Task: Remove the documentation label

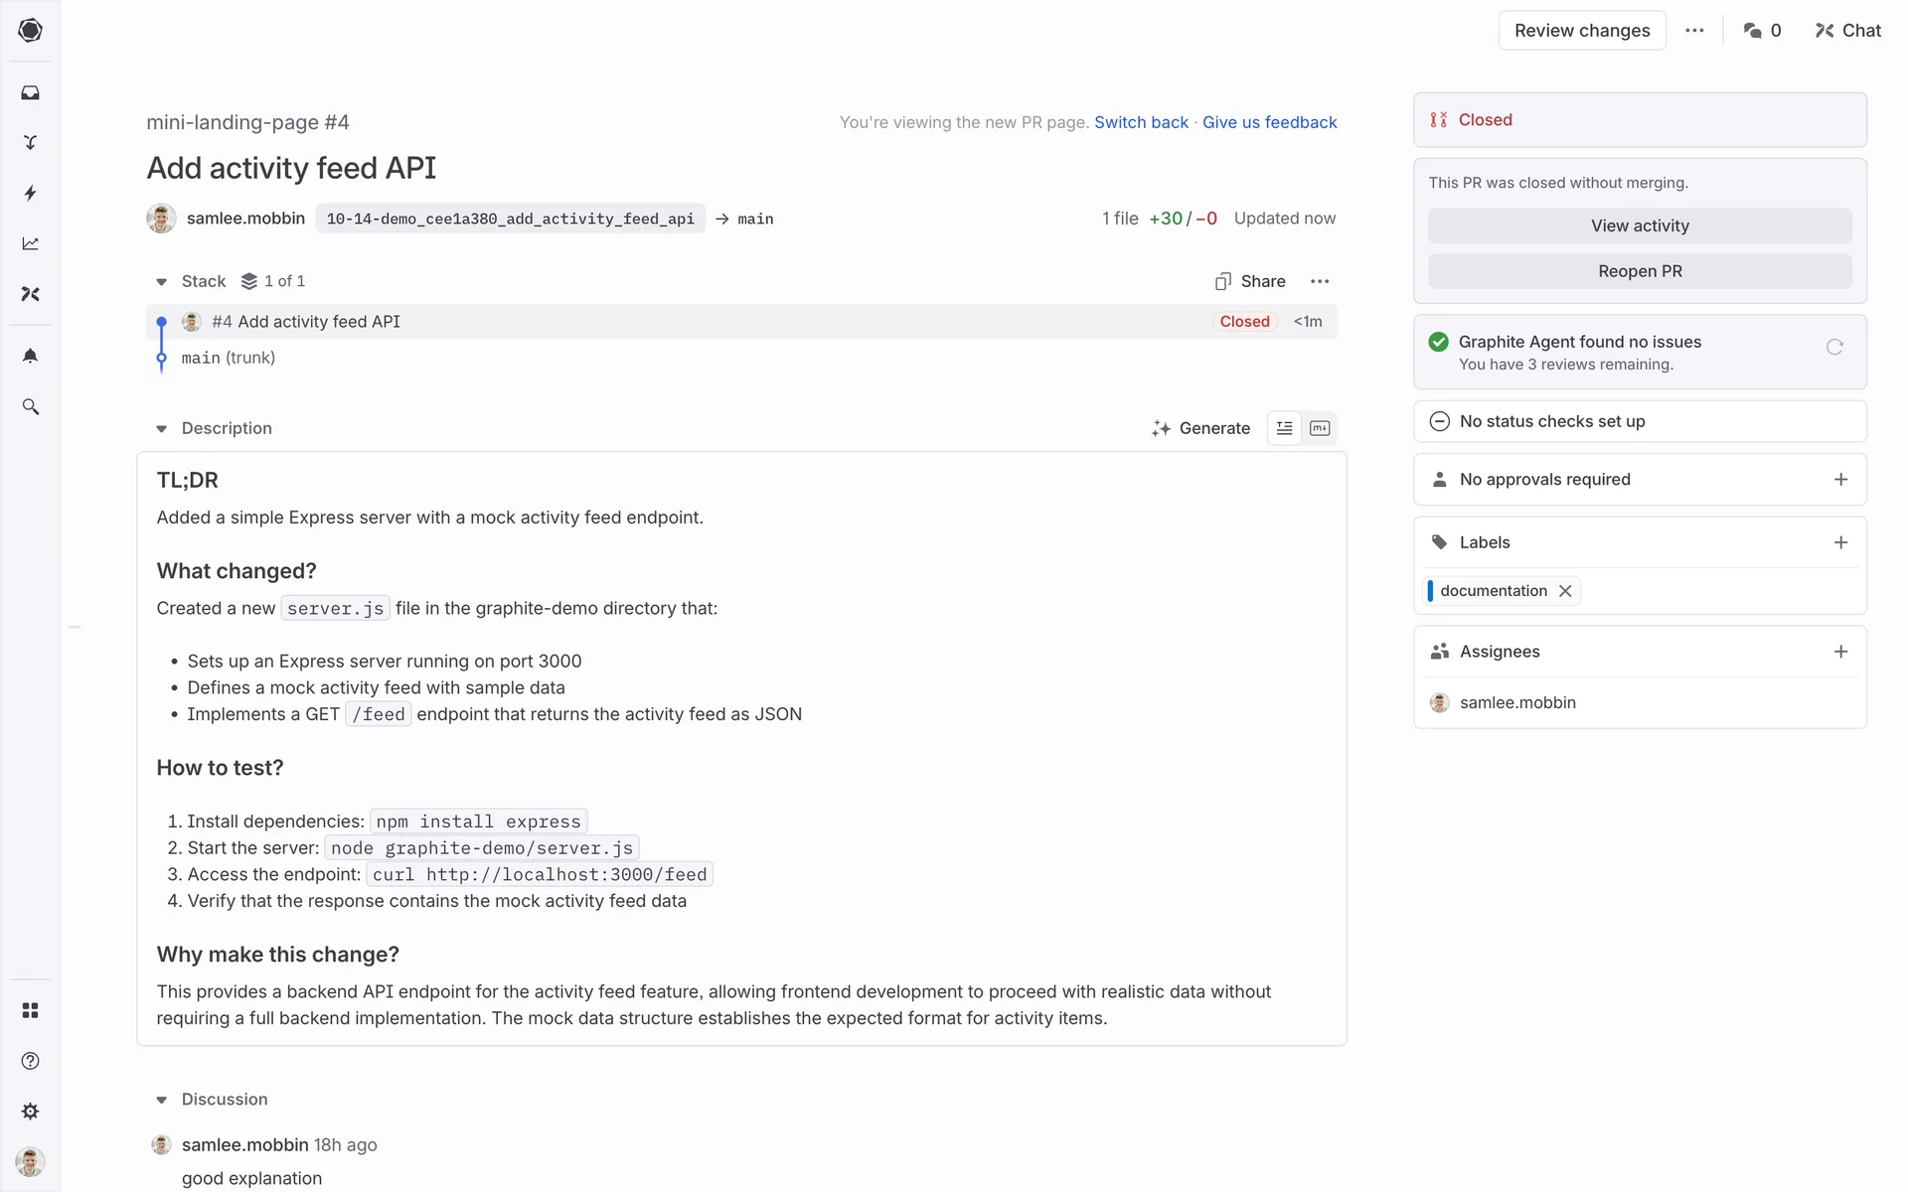Action: click(1565, 591)
